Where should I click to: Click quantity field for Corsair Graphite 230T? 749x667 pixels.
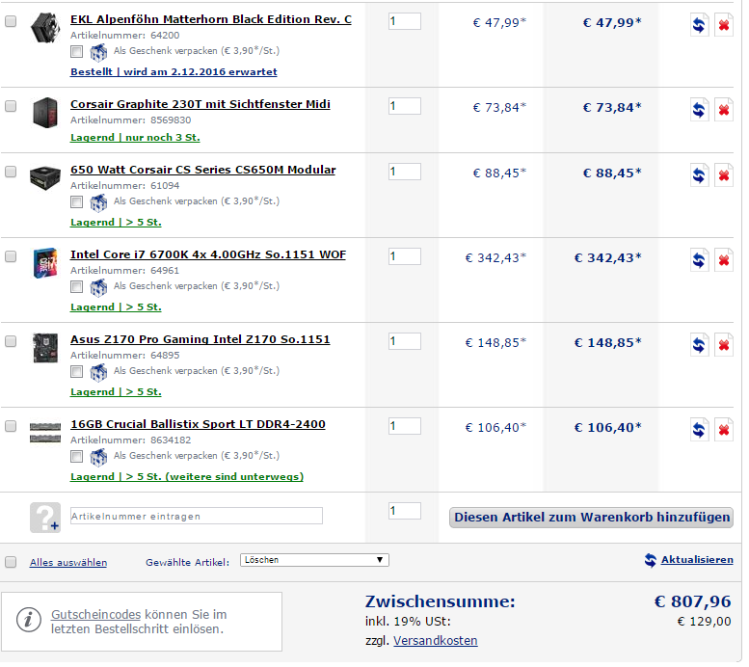405,106
